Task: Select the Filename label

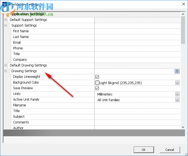Action: point(20,105)
